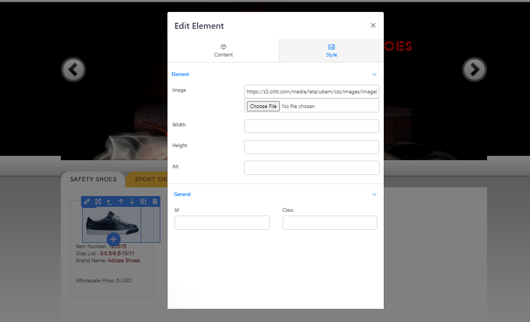Focus the Height input field

coord(311,147)
